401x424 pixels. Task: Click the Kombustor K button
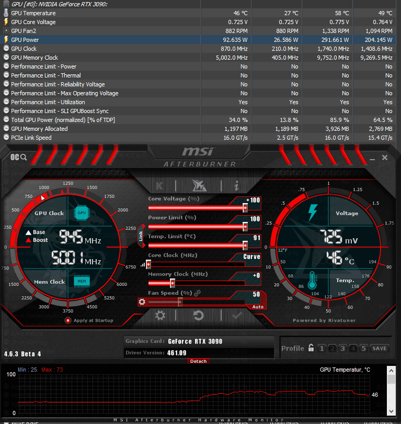(x=159, y=186)
